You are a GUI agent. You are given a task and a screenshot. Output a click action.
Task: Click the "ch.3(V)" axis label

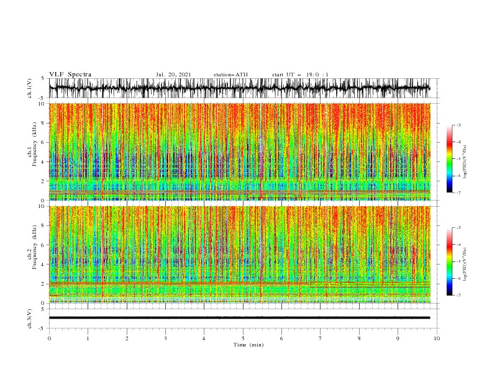point(30,319)
